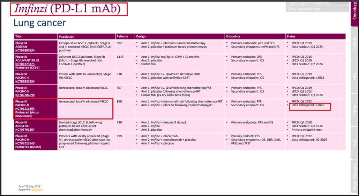Follow the NCT05221840 PACIFIC-9 link
The image size is (359, 196).
click(25, 144)
